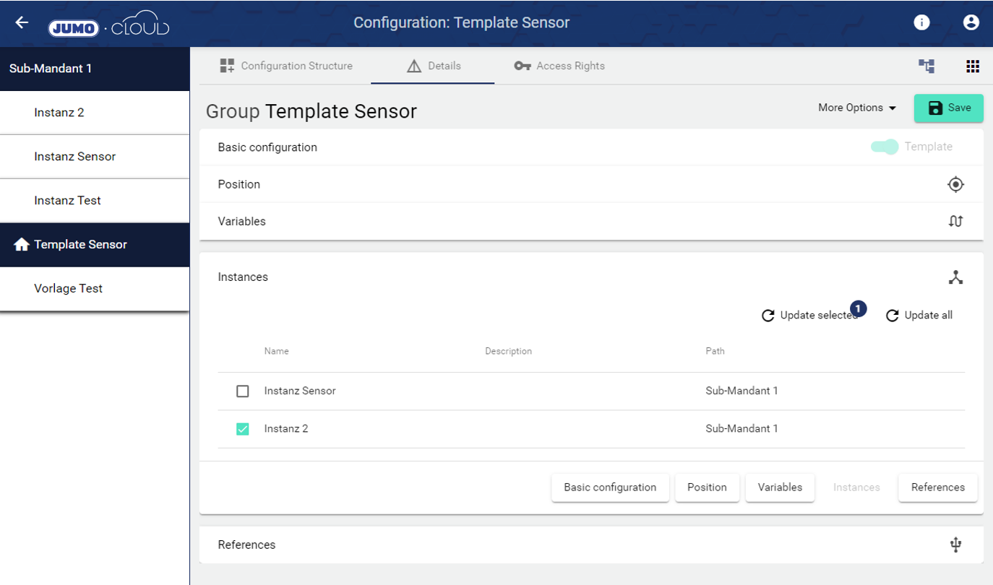Click the Position target icon
Viewport: 993px width, 585px height.
click(955, 185)
